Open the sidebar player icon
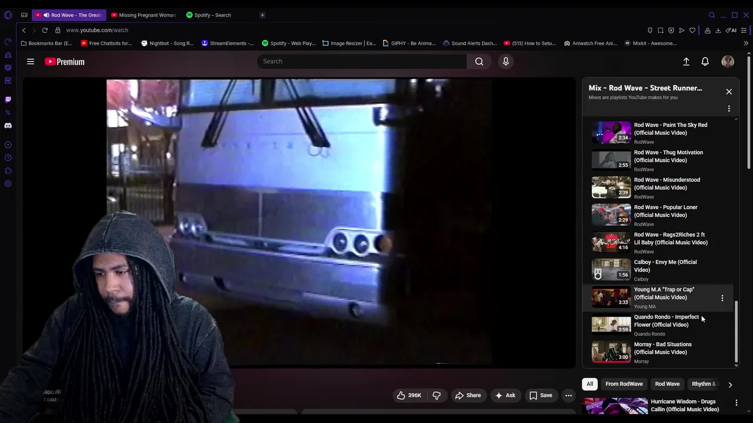This screenshot has height=423, width=753. (x=8, y=145)
